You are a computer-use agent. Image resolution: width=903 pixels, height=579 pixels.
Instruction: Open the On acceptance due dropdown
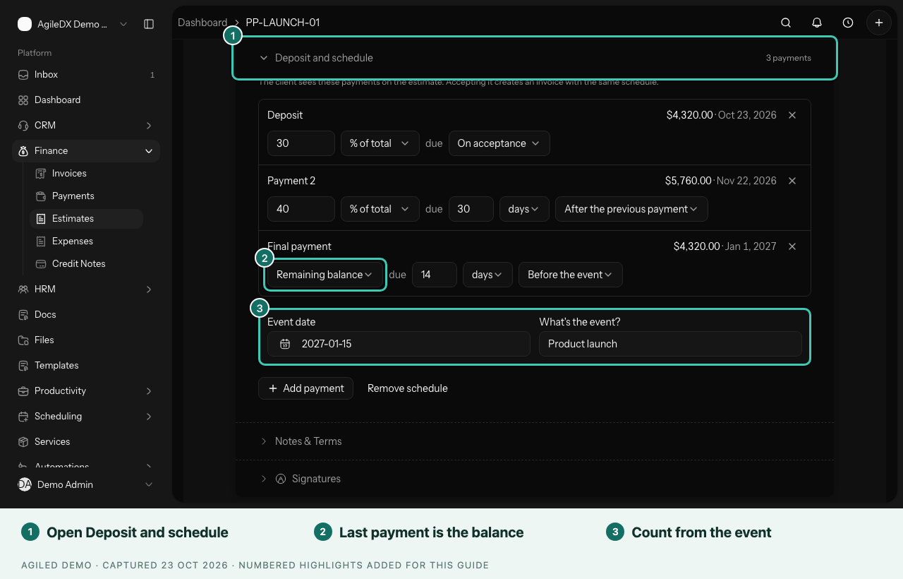(x=499, y=143)
